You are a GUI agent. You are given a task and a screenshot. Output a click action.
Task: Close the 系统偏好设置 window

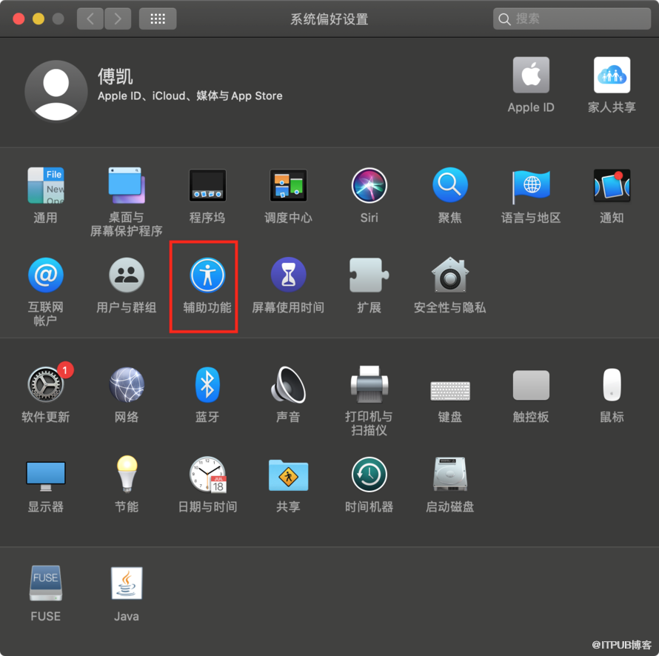point(19,19)
